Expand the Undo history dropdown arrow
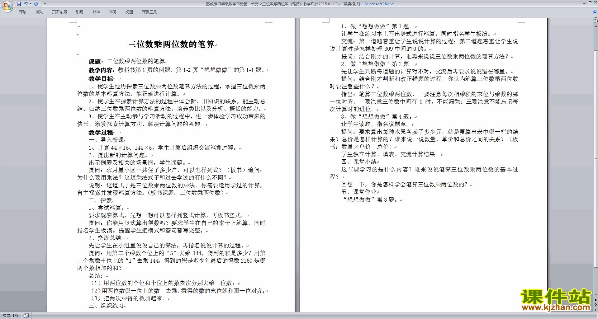 coord(30,4)
